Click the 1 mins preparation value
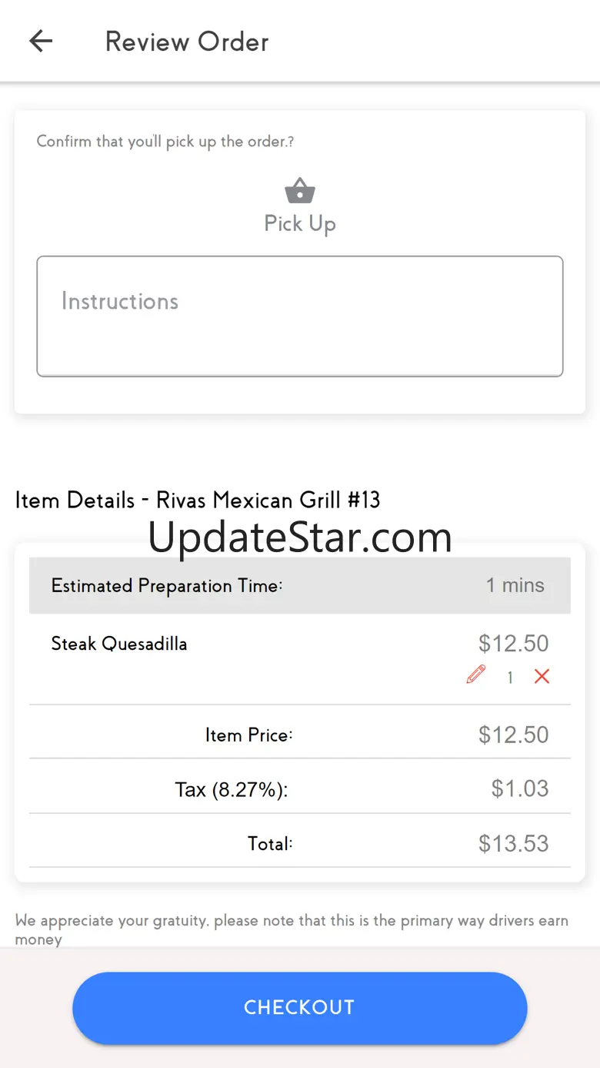 click(515, 585)
